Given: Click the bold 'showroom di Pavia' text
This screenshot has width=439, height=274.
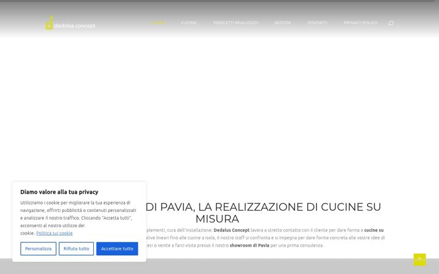Looking at the screenshot, I should point(249,245).
